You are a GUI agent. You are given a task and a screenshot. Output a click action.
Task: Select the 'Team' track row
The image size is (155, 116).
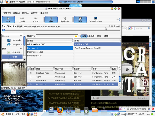(x=72, y=77)
